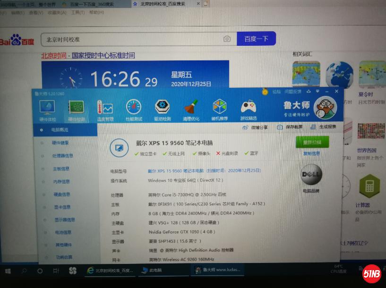Open 硬件体检 in Ludashi toolbar
The width and height of the screenshot is (386, 288).
[x=47, y=110]
